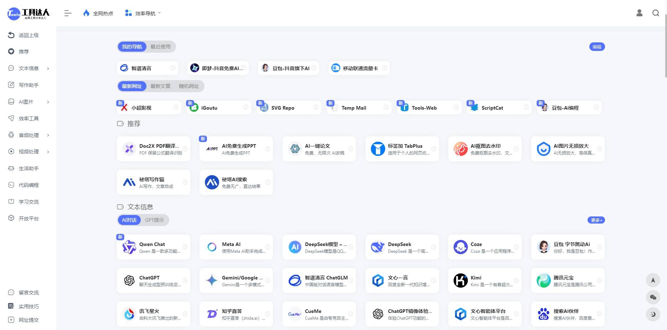Open the Kimi icon
Screen dimensions: 667x330
[460, 281]
